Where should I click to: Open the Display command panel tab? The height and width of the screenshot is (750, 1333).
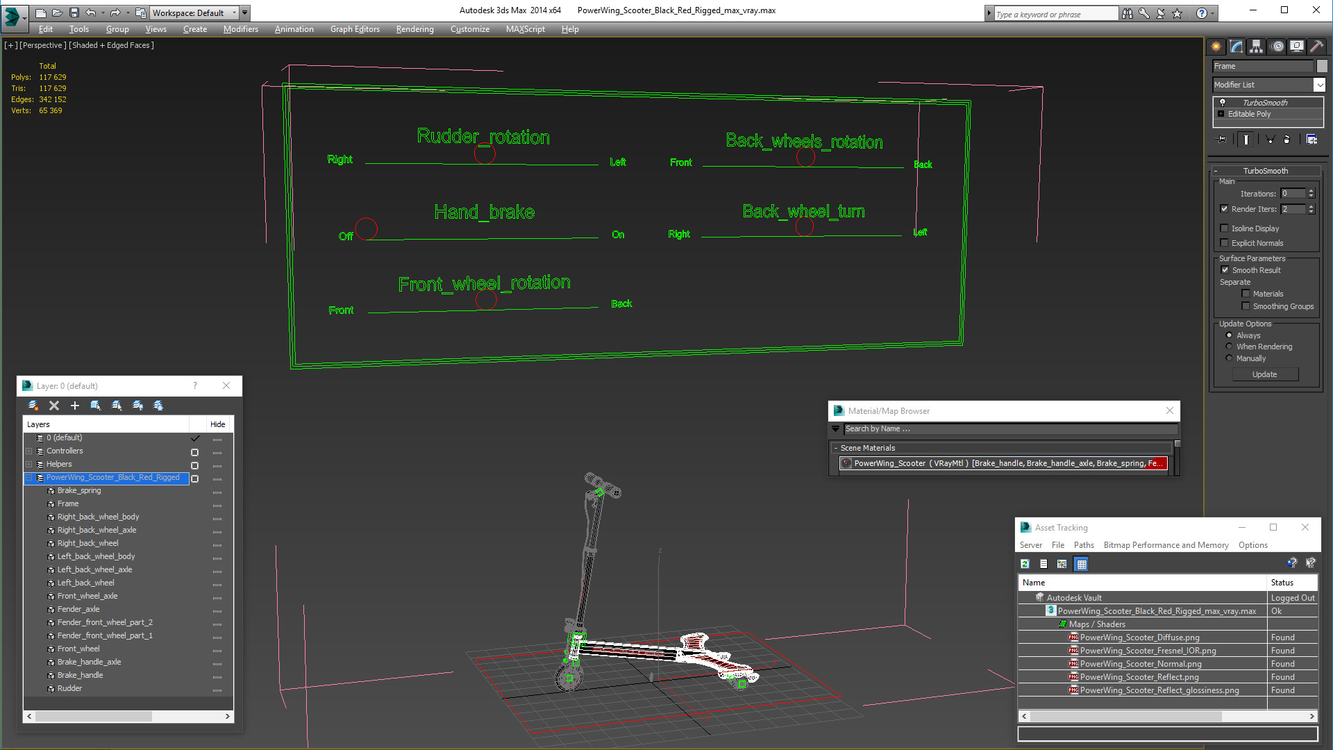pos(1297,47)
